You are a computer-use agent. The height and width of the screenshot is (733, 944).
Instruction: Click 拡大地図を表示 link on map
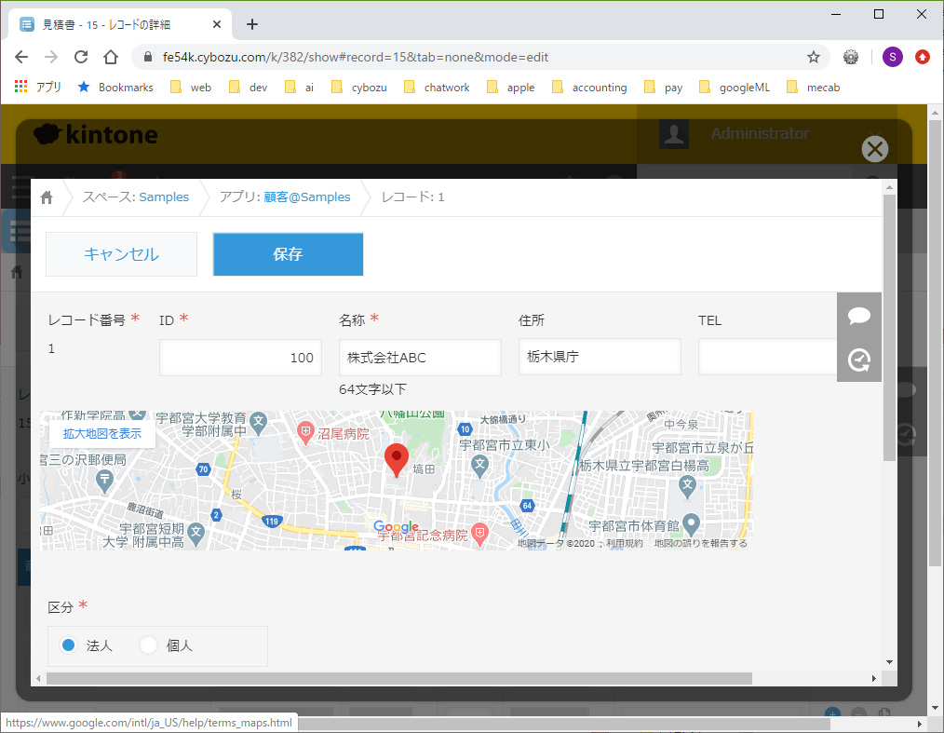(x=102, y=434)
